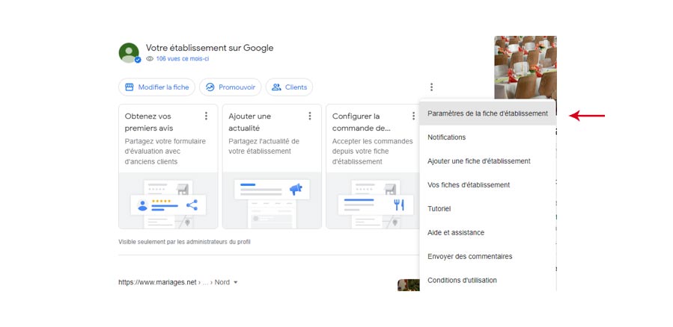Click "Votre établissement sur Google" heading
The image size is (673, 327).
click(x=210, y=48)
